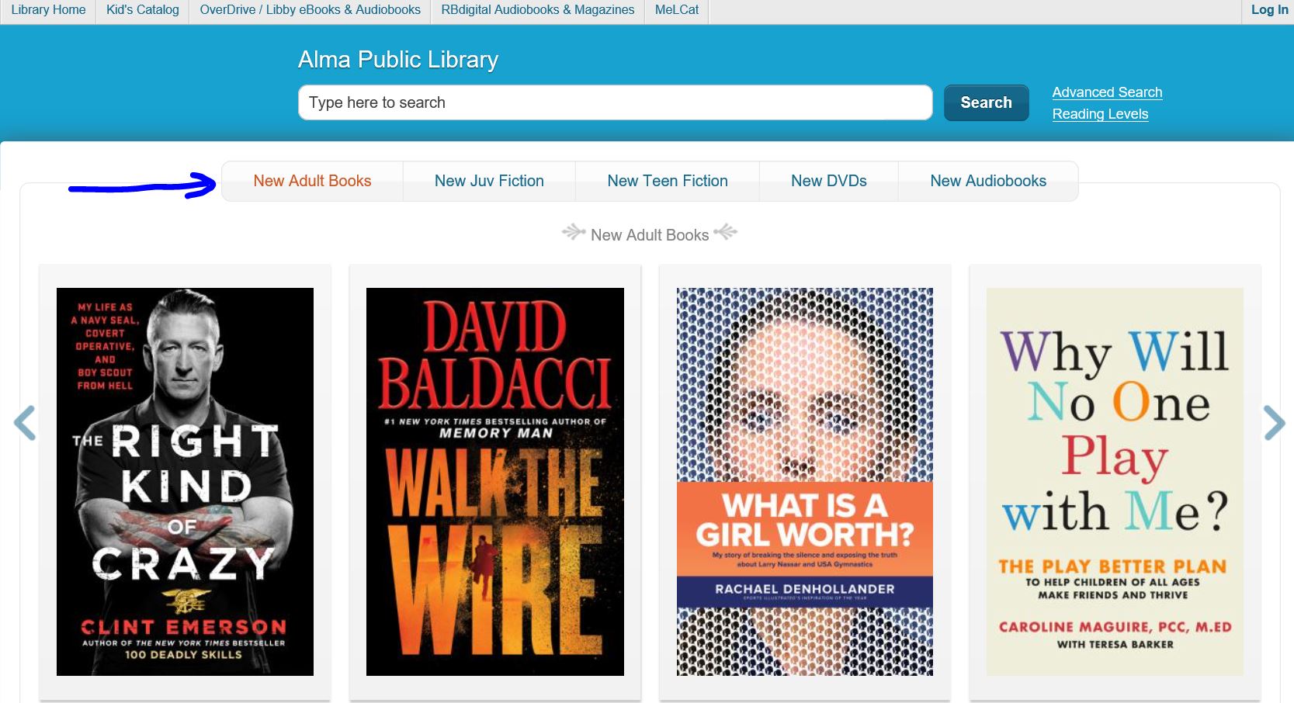This screenshot has width=1294, height=703.
Task: Select What Is a Girl Worth cover
Action: pos(805,481)
